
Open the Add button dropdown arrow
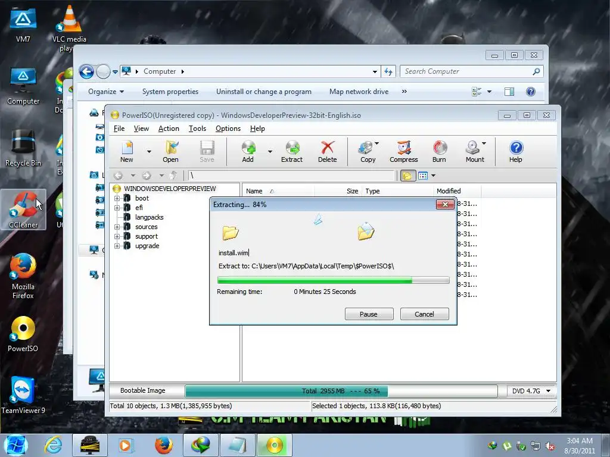pos(270,152)
